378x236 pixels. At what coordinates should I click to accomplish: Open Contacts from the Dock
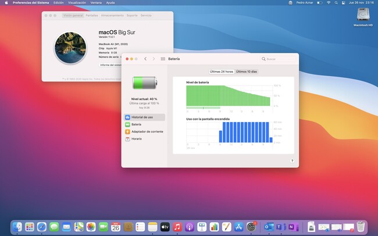[128, 227]
